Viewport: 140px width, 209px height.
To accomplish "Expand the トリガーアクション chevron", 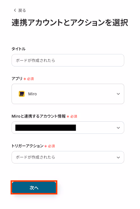I will pyautogui.click(x=118, y=158).
